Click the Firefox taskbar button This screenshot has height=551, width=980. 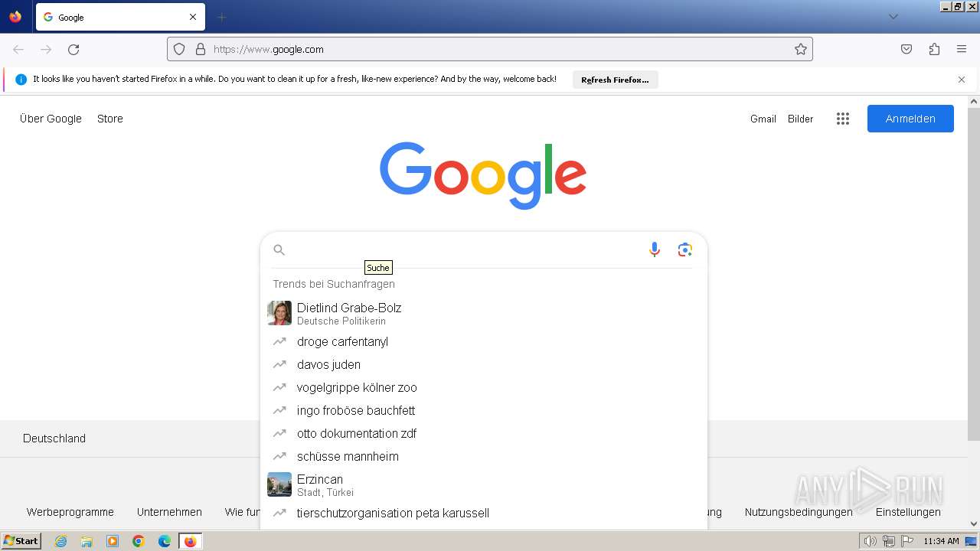point(191,541)
